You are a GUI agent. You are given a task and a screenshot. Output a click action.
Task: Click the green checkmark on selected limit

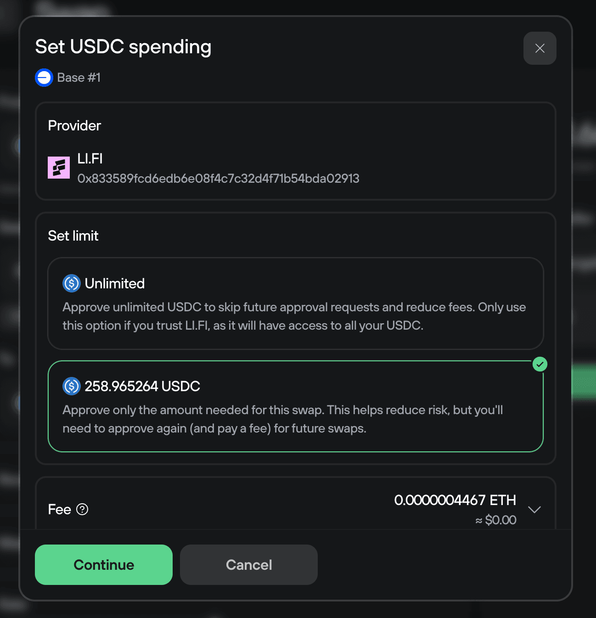pos(540,364)
